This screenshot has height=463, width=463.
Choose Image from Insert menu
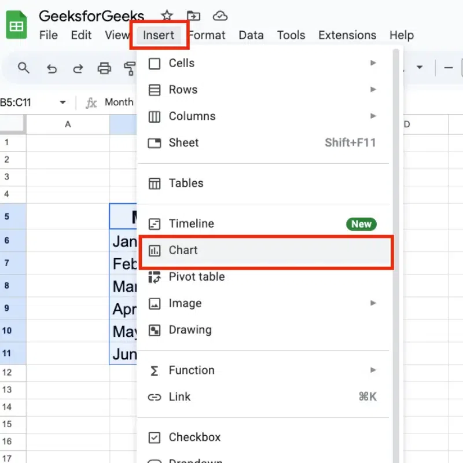coord(265,303)
